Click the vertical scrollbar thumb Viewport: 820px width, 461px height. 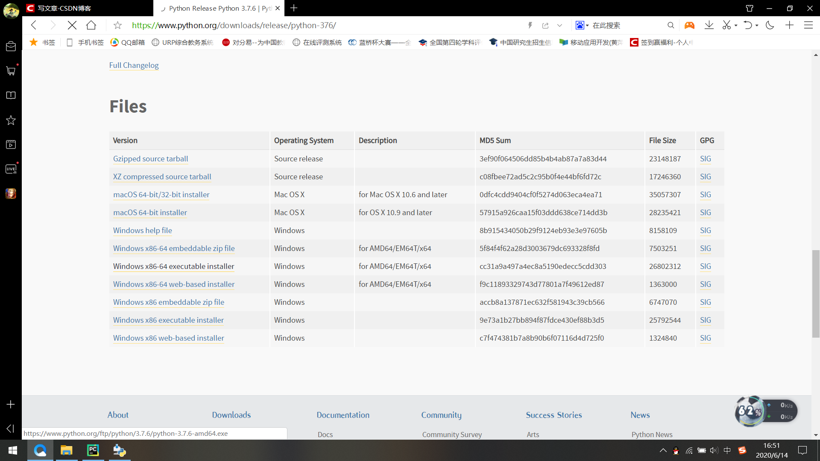coord(816,294)
